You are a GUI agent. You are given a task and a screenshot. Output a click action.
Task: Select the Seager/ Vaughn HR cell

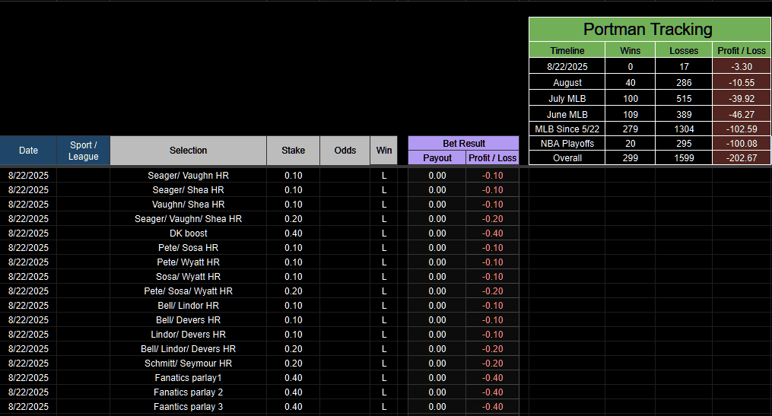188,175
